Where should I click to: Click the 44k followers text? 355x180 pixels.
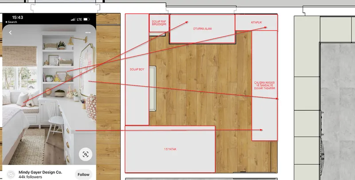pos(30,177)
